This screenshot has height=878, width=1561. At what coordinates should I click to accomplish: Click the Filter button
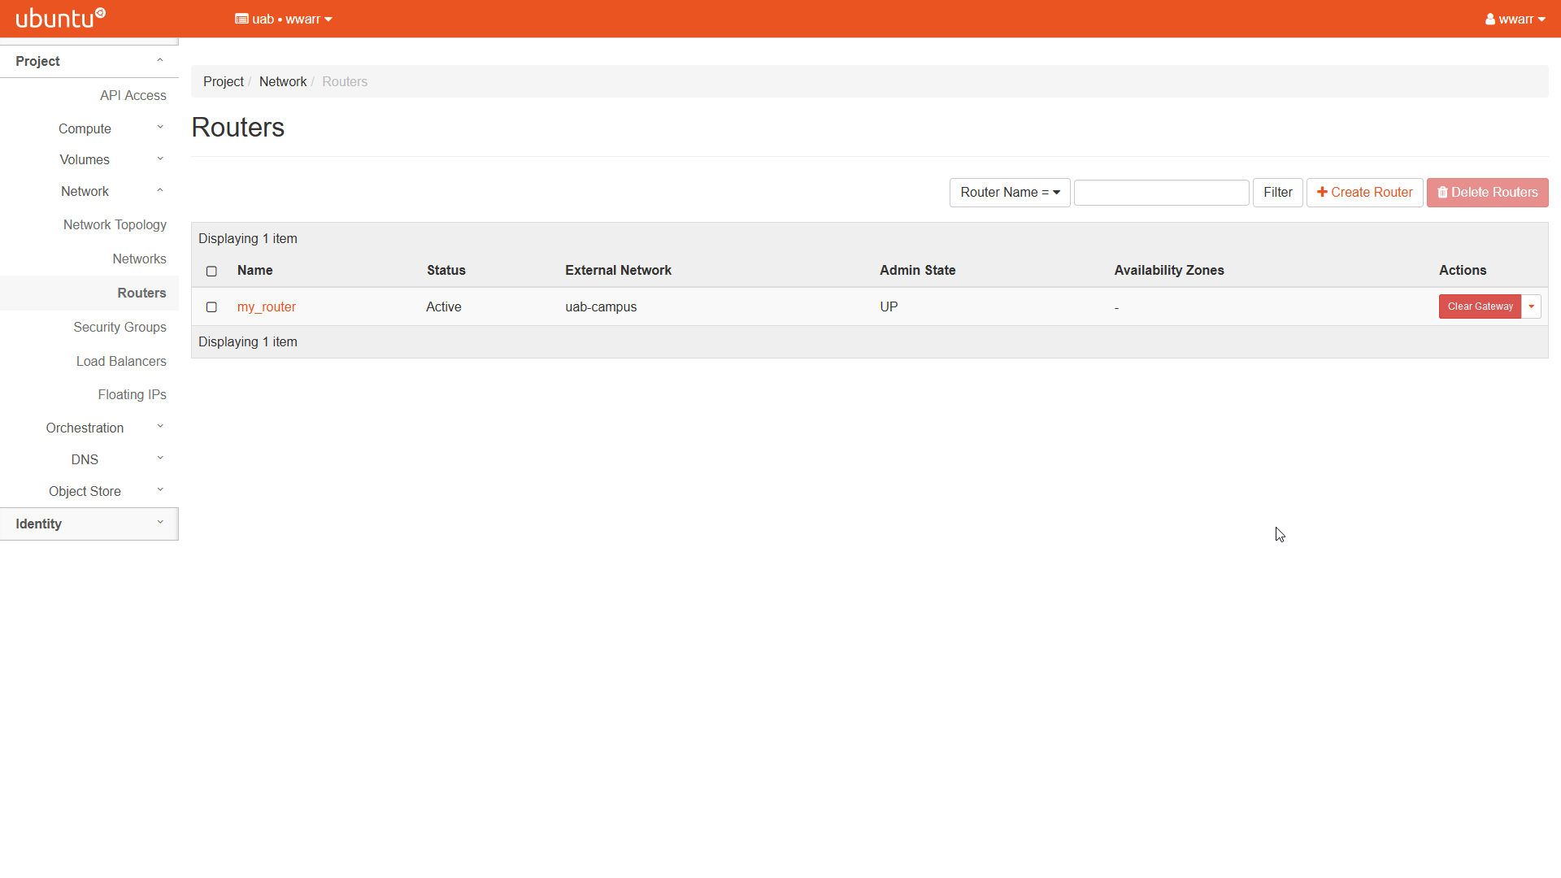pyautogui.click(x=1277, y=193)
